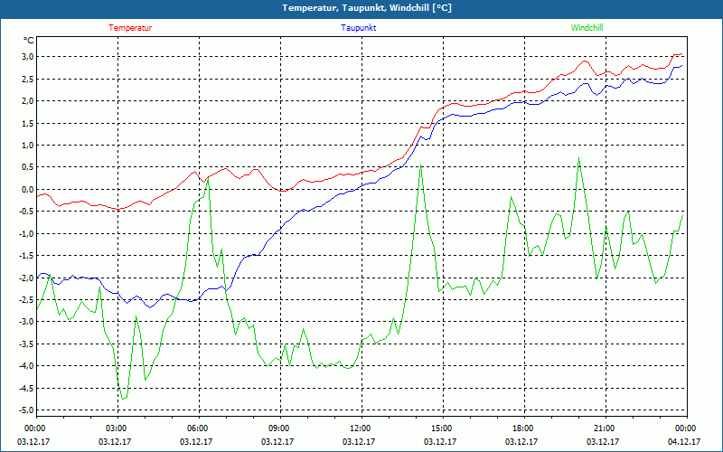Select the 0,0 y-axis value
Viewport: 723px width, 452px height.
click(28, 189)
